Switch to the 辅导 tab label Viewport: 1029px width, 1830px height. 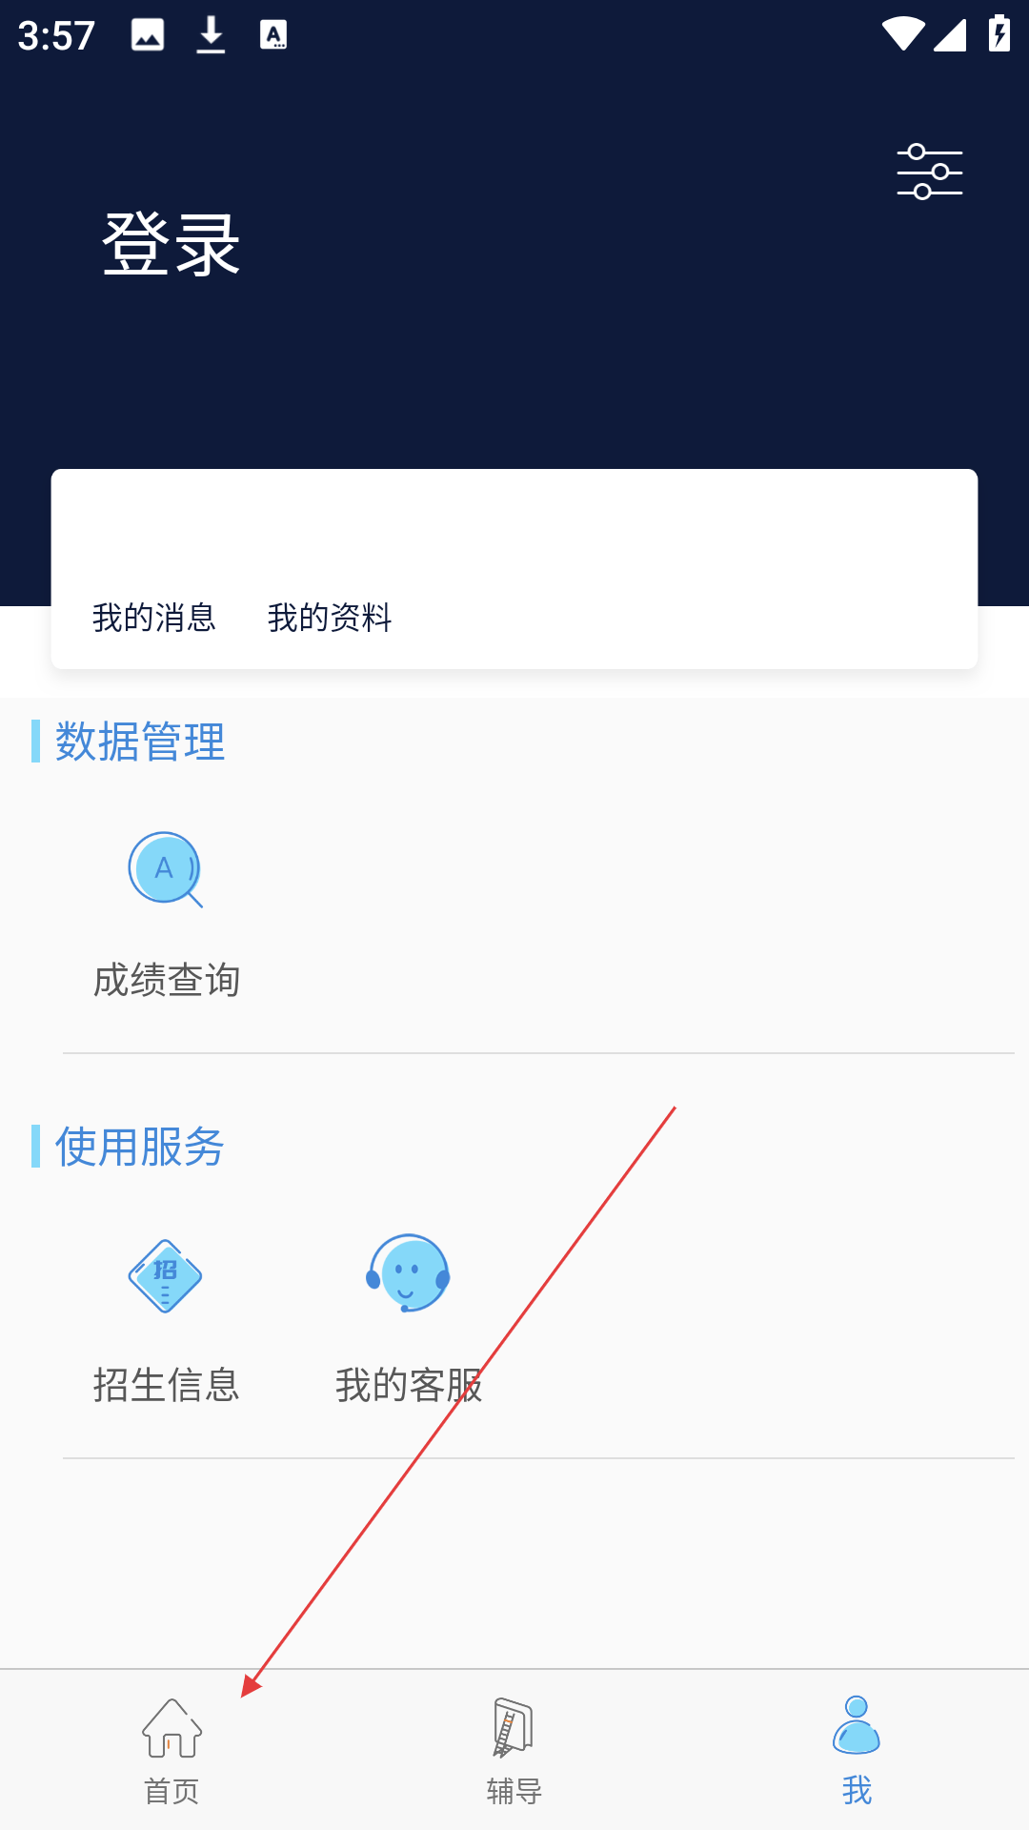click(x=514, y=1791)
